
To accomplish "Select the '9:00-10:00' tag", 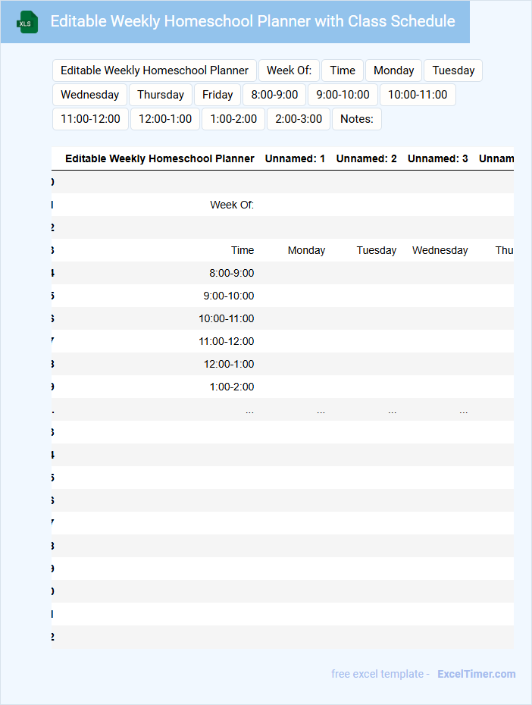I will 343,95.
